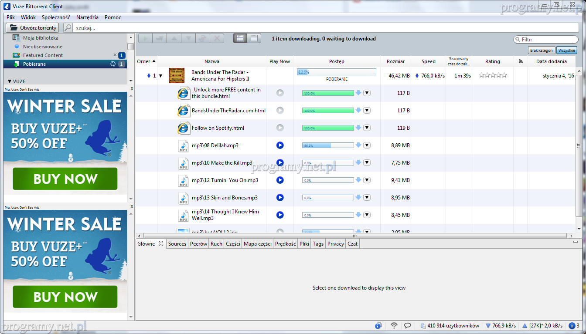Screen dimensions: 586x334
Task: Collapse the VUZE sidebar section
Action: 10,81
